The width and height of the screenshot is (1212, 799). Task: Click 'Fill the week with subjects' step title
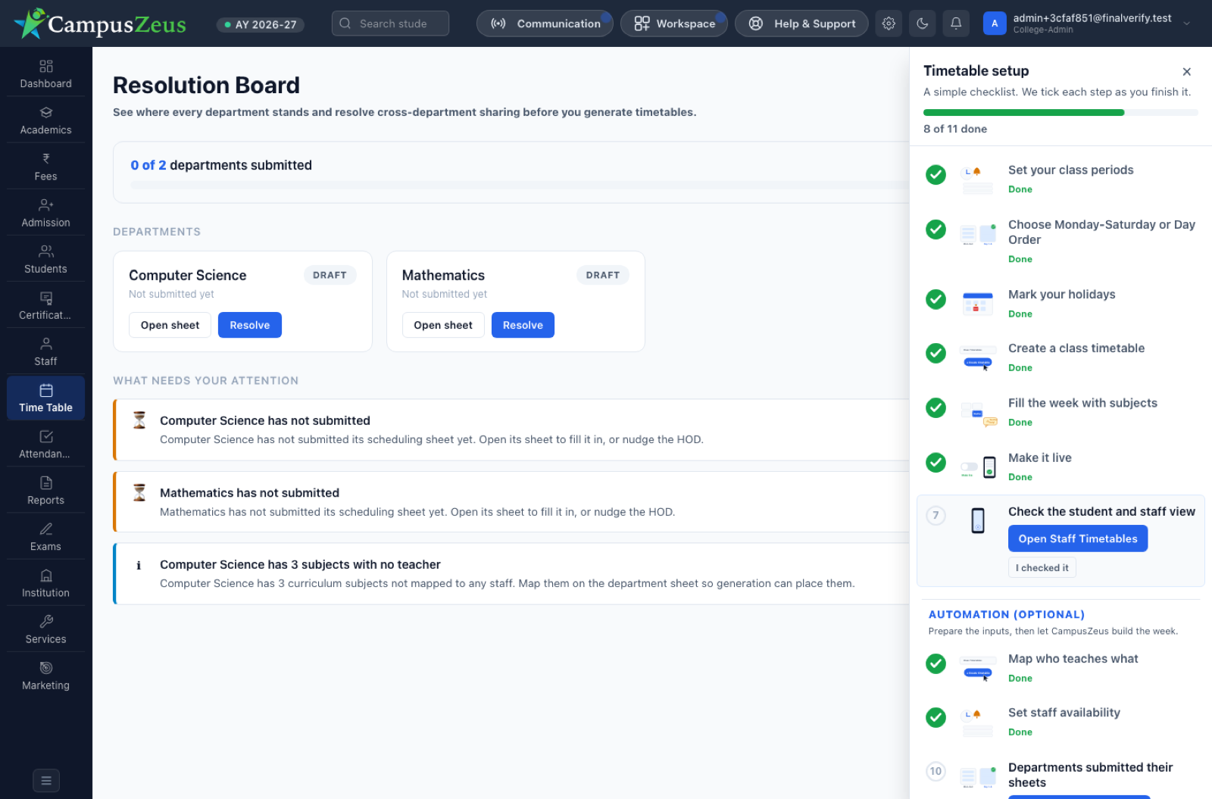[1083, 403]
